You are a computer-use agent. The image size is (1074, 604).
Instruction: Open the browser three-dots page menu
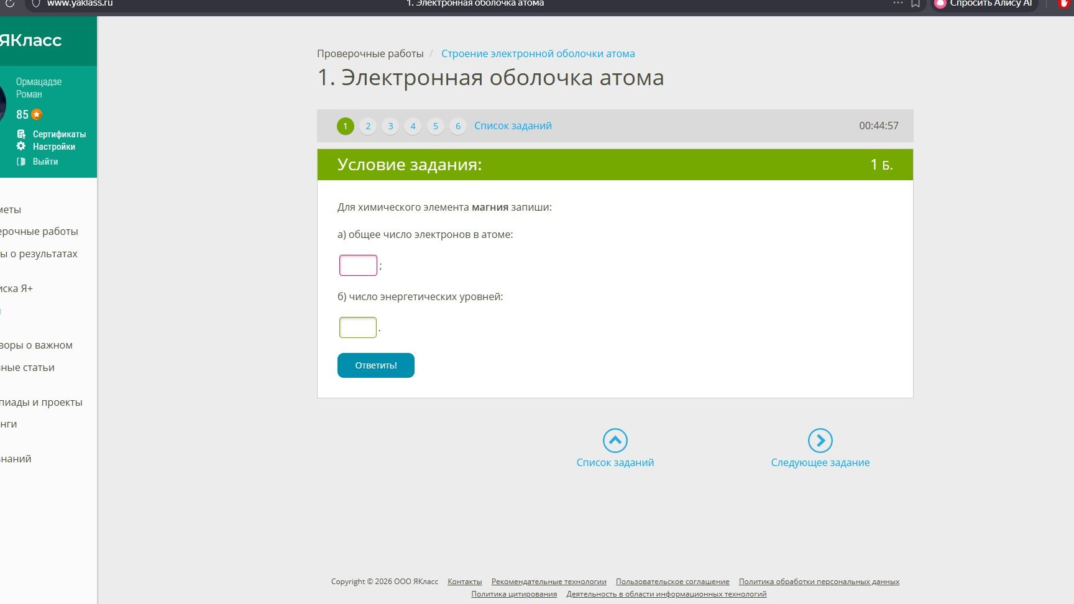(x=897, y=4)
